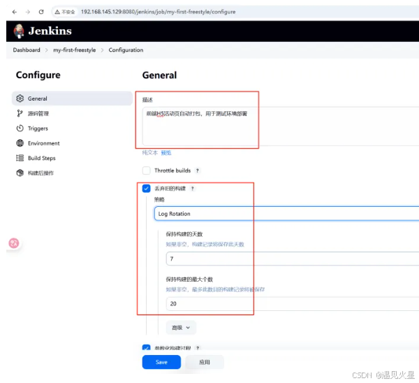Click the not-secure warning icon in address bar
Screen dimensions: 419x383
click(57, 12)
